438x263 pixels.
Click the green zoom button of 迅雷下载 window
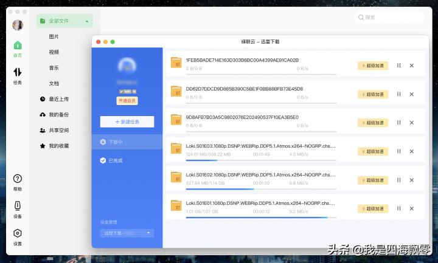coord(113,42)
